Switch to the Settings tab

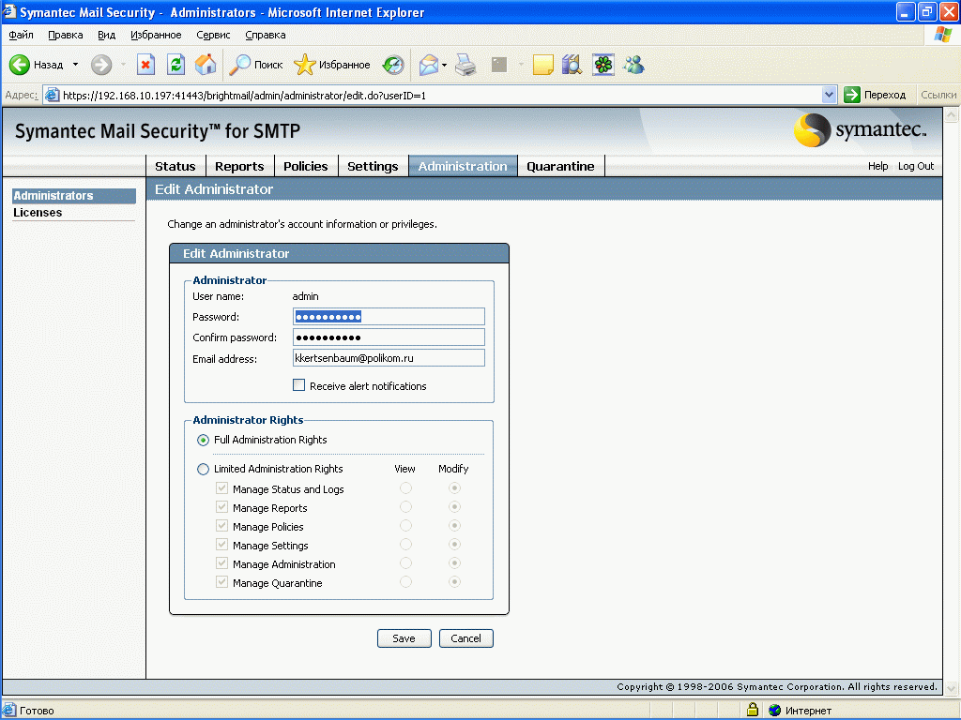click(x=373, y=166)
